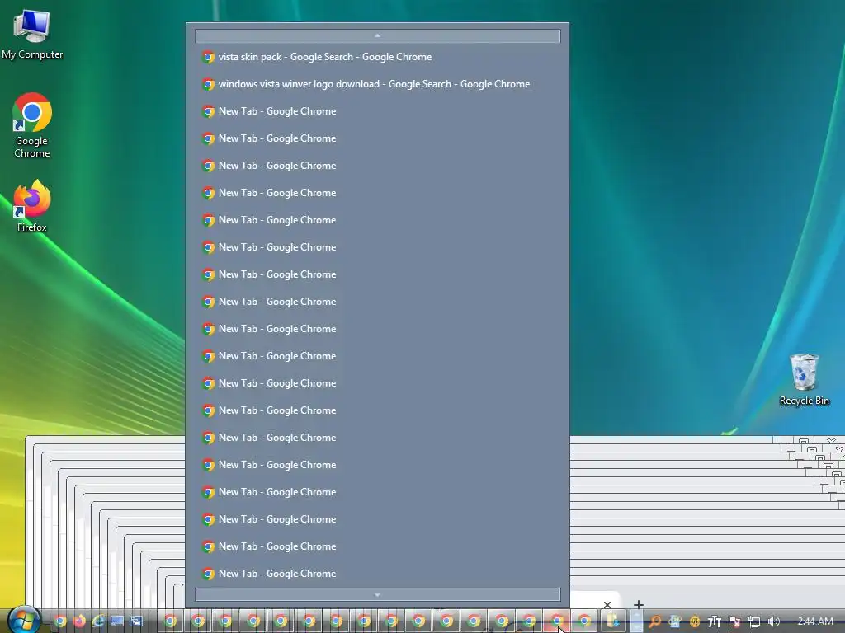Click the folder icon taskbar button
This screenshot has width=845, height=633.
(612, 621)
